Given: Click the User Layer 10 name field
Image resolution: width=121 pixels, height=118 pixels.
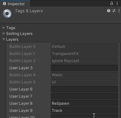Looking at the screenshot, I should [x=84, y=116].
